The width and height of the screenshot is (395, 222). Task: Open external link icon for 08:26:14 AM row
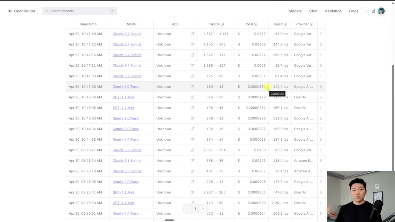pyautogui.click(x=192, y=161)
